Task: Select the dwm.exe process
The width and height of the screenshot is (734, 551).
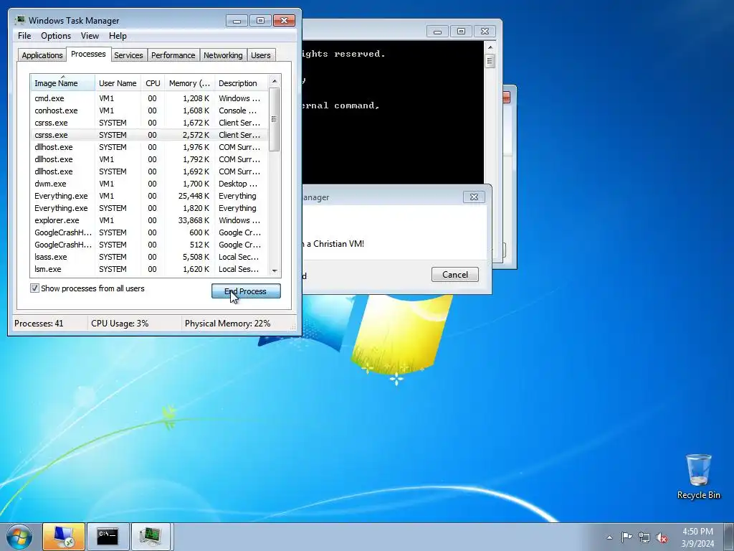Action: click(150, 184)
